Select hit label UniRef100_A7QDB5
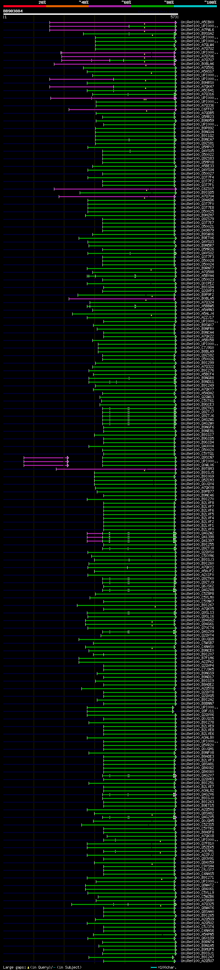Screen dimensions: 220x970 pos(197,113)
